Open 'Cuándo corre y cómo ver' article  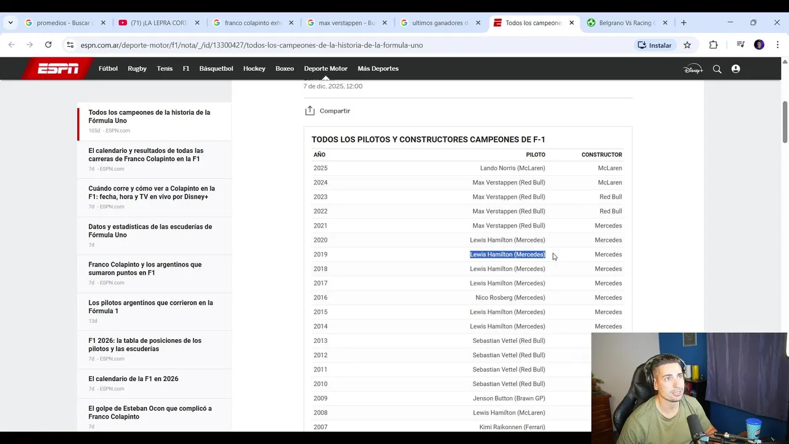pyautogui.click(x=152, y=192)
